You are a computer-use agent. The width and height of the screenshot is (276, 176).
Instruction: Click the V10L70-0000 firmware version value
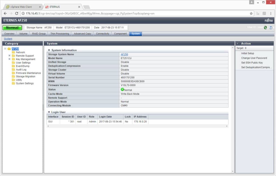(x=128, y=85)
